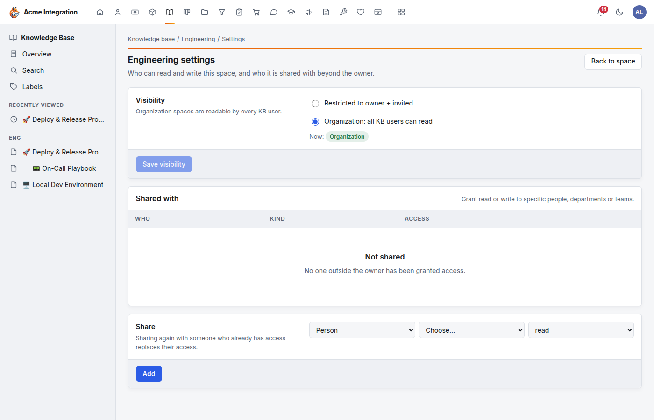Toggle dark mode with the moon icon
This screenshot has height=420, width=654.
[619, 12]
